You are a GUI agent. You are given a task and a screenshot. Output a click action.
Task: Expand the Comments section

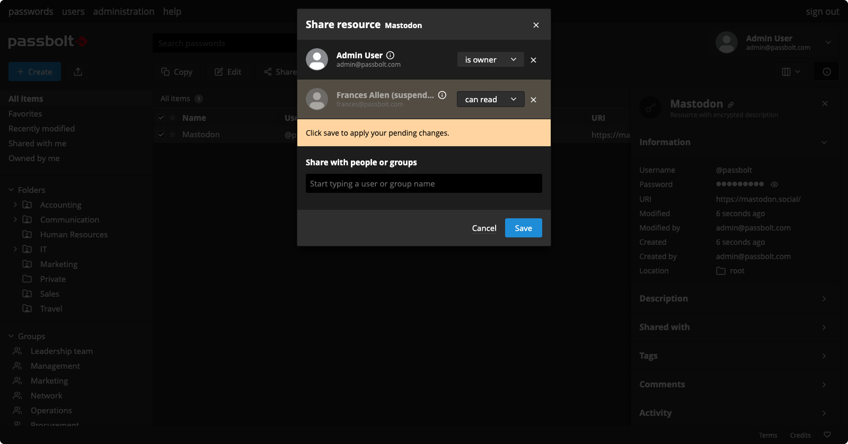coord(734,384)
